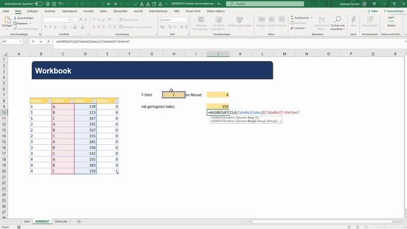Expand the AutoSumme dropdown arrow
The height and width of the screenshot is (229, 407).
click(x=312, y=18)
